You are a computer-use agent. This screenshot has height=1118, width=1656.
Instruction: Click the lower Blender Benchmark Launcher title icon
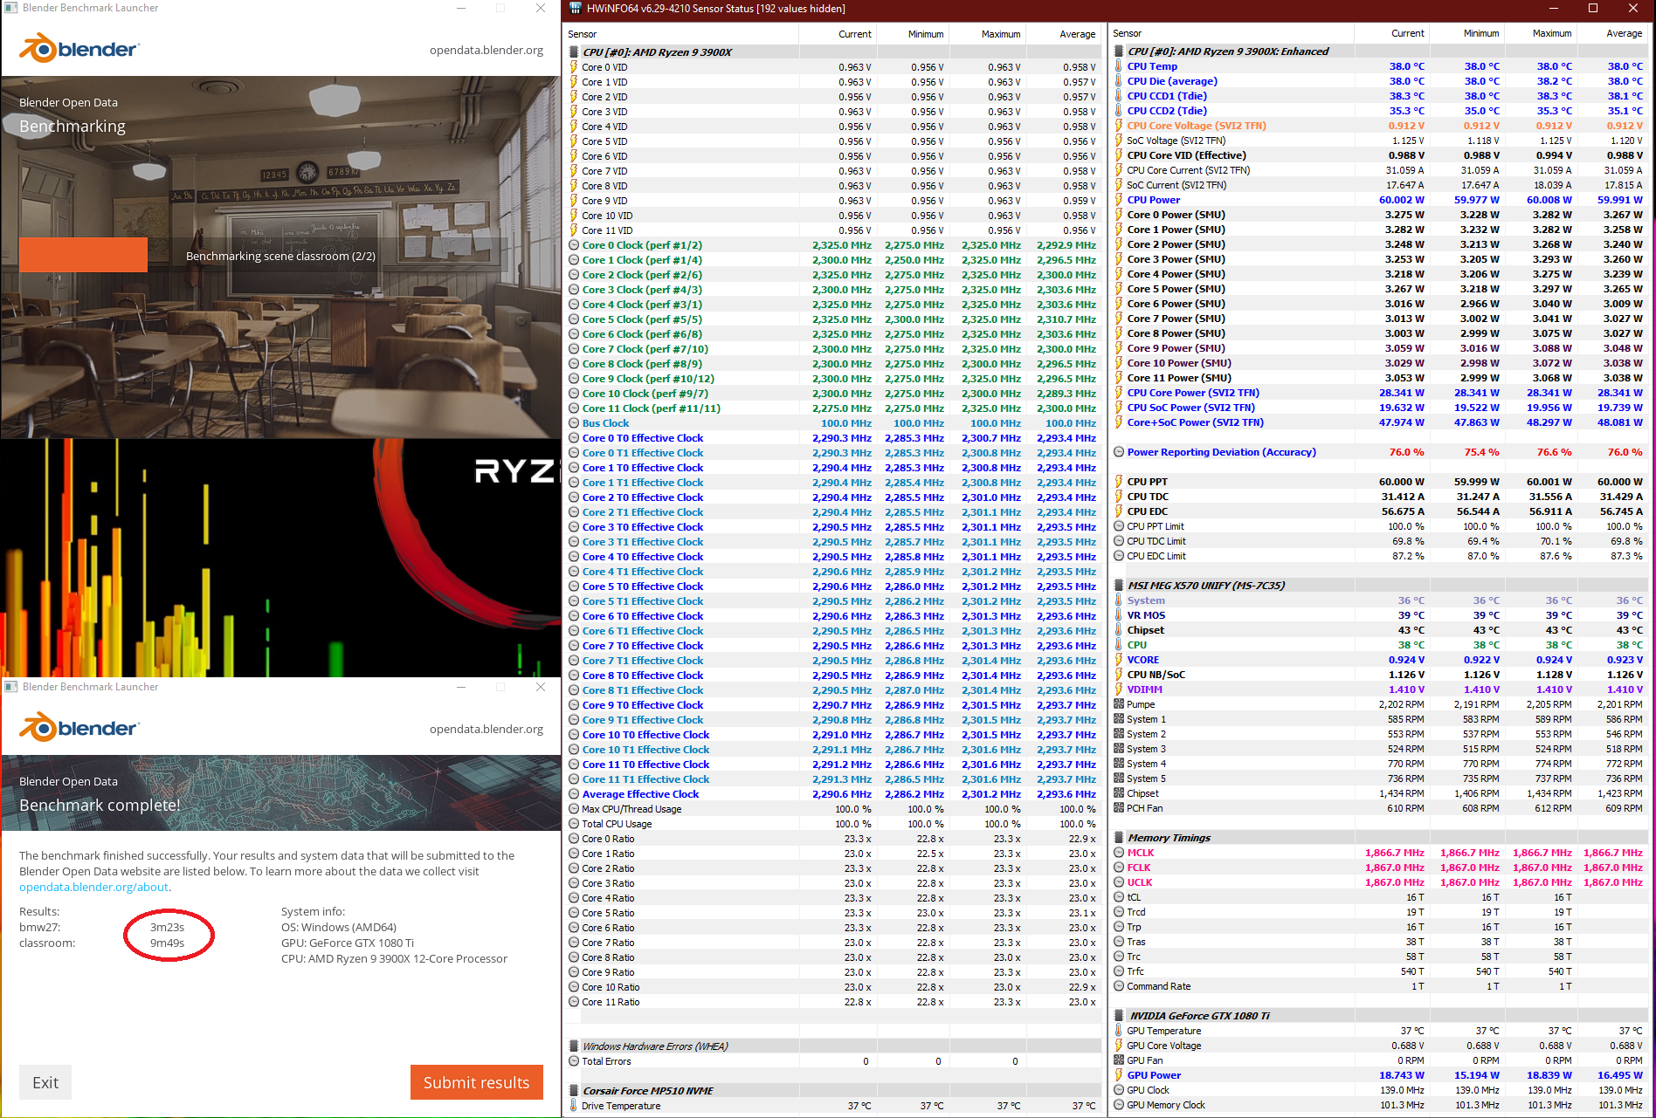coord(11,687)
